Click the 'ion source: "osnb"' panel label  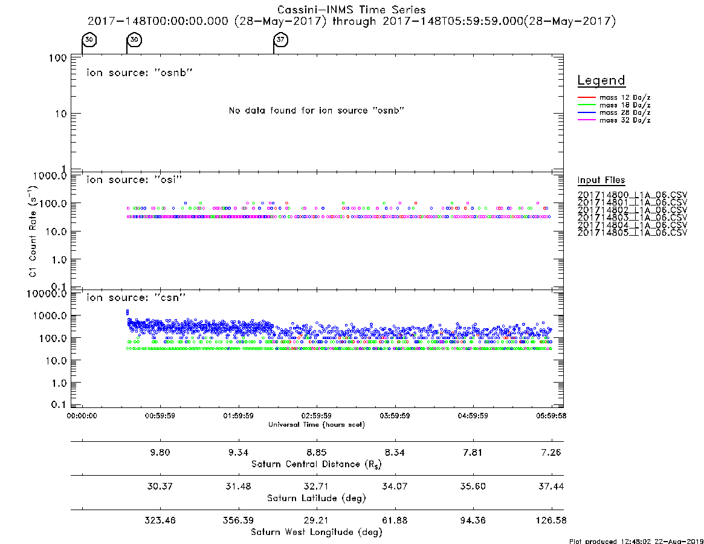coord(140,73)
